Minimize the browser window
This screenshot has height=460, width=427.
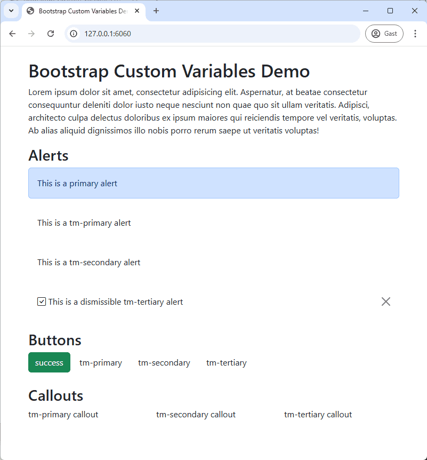tap(366, 11)
